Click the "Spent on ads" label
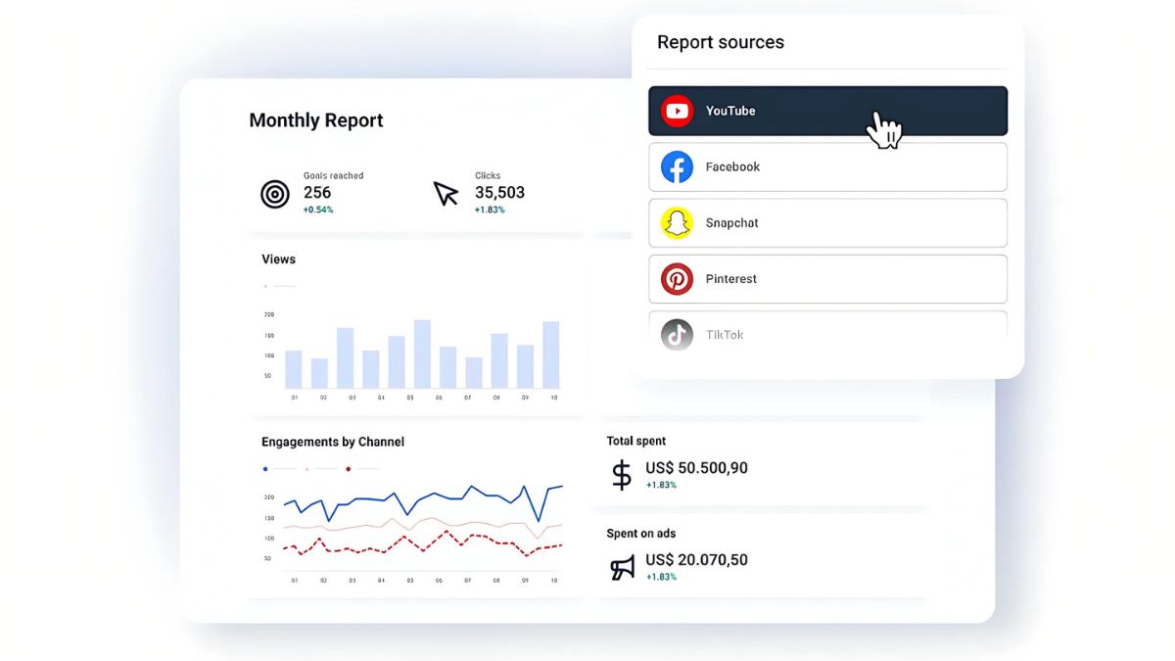The width and height of the screenshot is (1175, 661). tap(641, 534)
